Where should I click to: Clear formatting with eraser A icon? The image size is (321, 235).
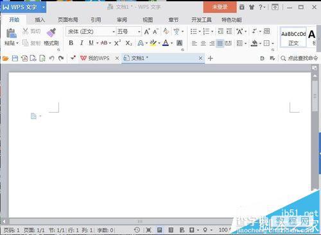166,31
